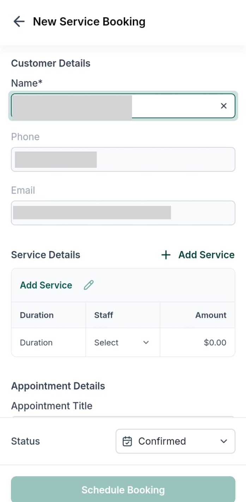Click the $0.00 amount cell

pyautogui.click(x=215, y=343)
